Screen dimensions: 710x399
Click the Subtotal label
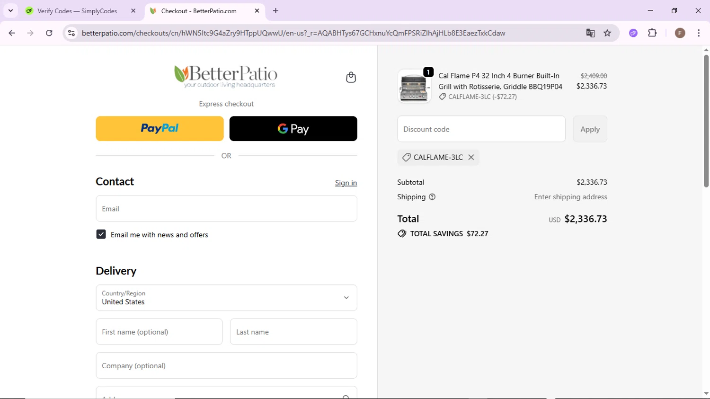[x=410, y=182]
